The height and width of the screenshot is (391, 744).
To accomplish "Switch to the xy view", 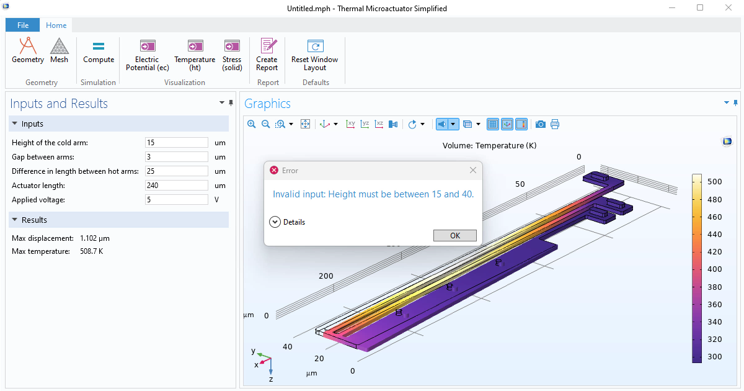I will coord(350,124).
